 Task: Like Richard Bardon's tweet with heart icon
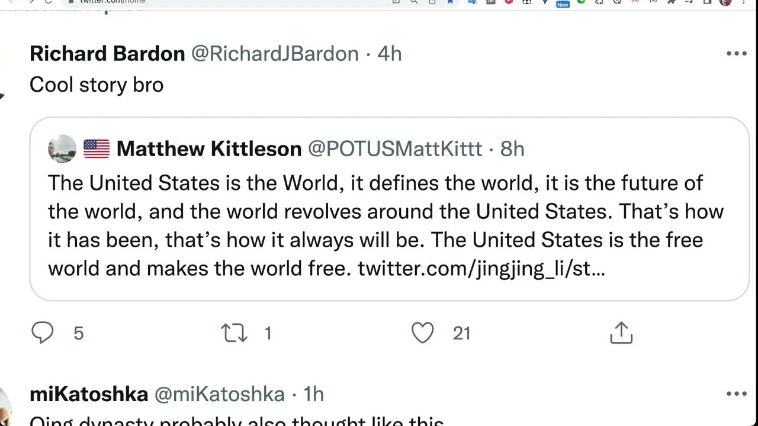(x=423, y=333)
